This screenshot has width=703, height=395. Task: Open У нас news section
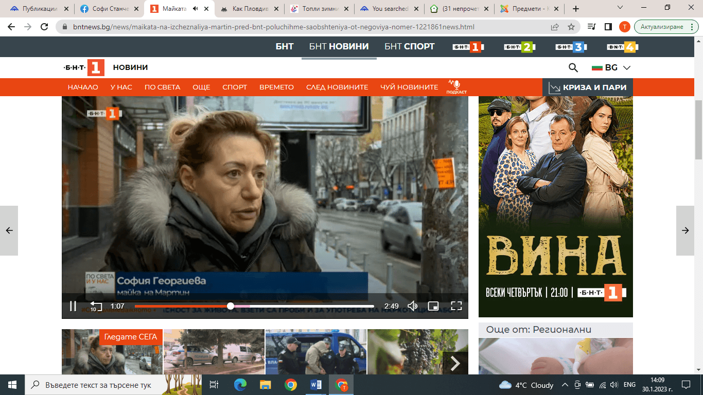pyautogui.click(x=121, y=87)
